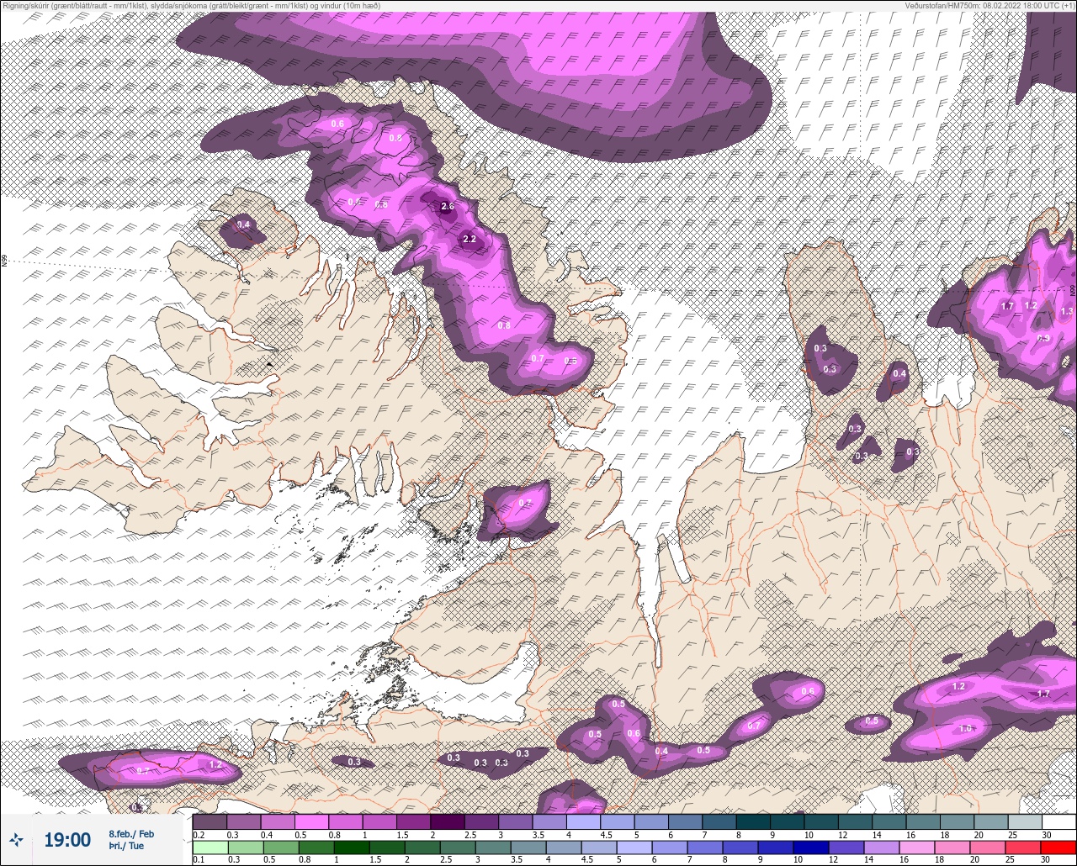
Task: Click the 1.0 value in the southeast snow band
Action: [x=965, y=728]
